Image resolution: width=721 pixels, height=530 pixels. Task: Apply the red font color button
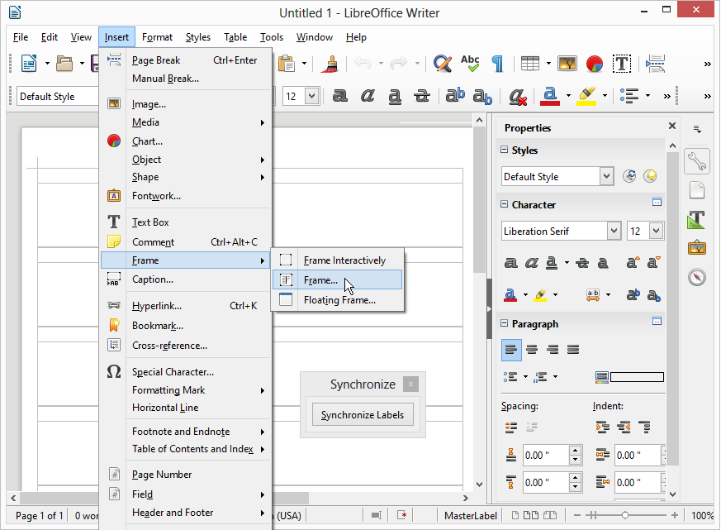[550, 96]
